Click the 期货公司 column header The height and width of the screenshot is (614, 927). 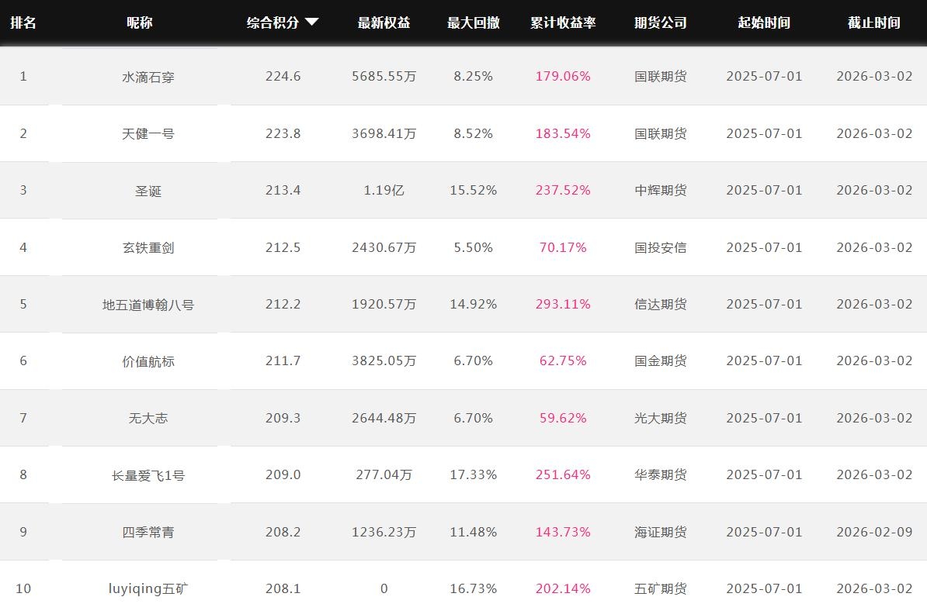coord(660,22)
